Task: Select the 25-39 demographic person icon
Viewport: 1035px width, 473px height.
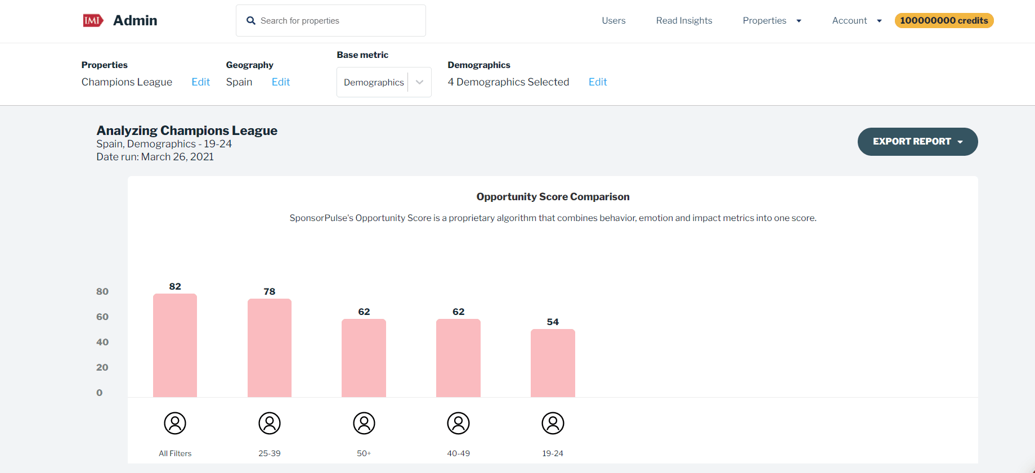Action: pos(270,423)
